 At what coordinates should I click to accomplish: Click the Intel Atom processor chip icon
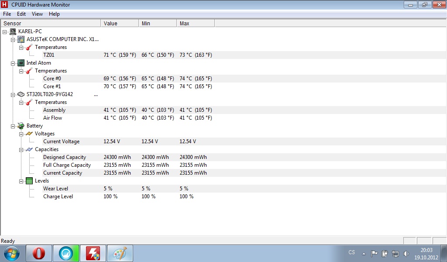pyautogui.click(x=21, y=63)
